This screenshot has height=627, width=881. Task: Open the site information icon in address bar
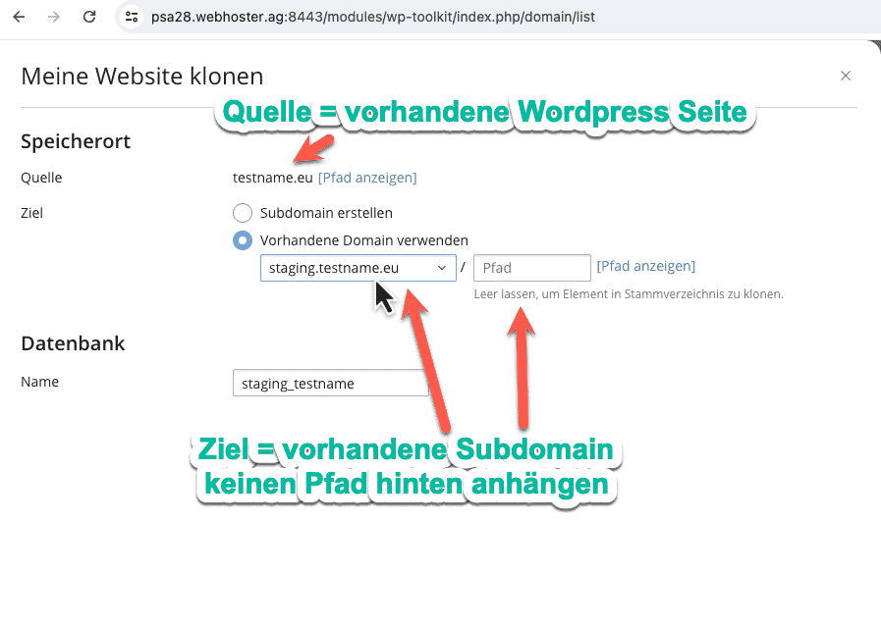pos(133,17)
